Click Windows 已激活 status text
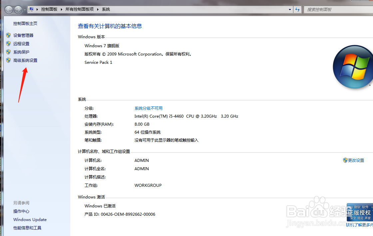Screen dimensions: 373x236 [100, 206]
